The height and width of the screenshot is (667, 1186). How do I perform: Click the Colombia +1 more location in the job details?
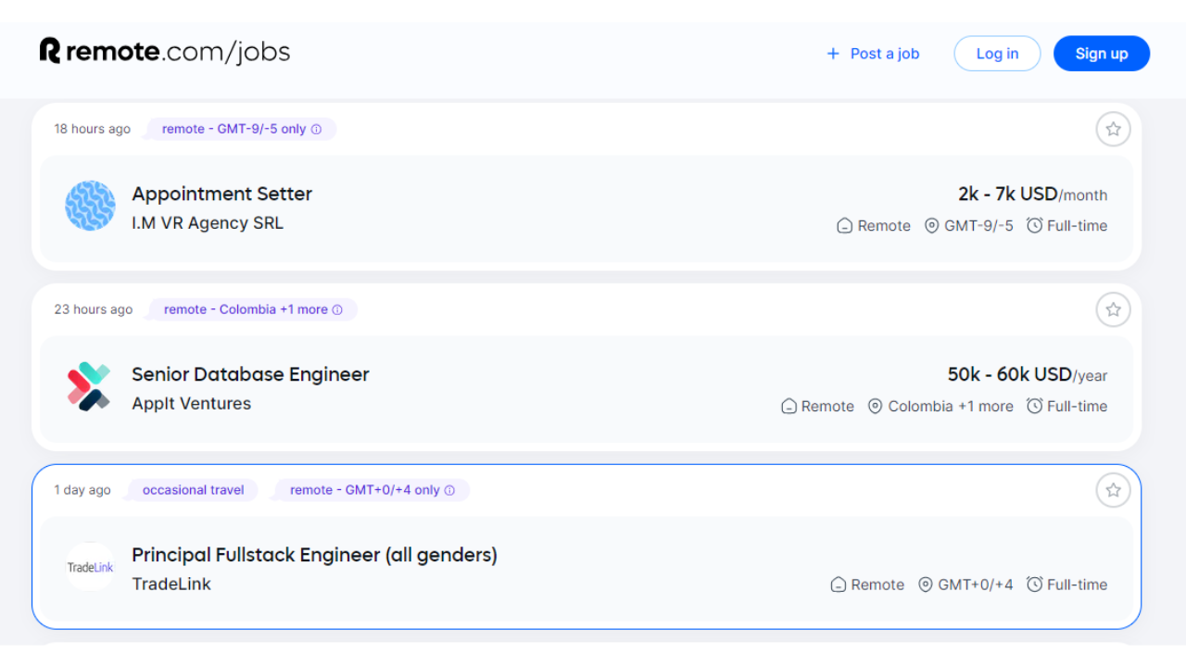[951, 407]
